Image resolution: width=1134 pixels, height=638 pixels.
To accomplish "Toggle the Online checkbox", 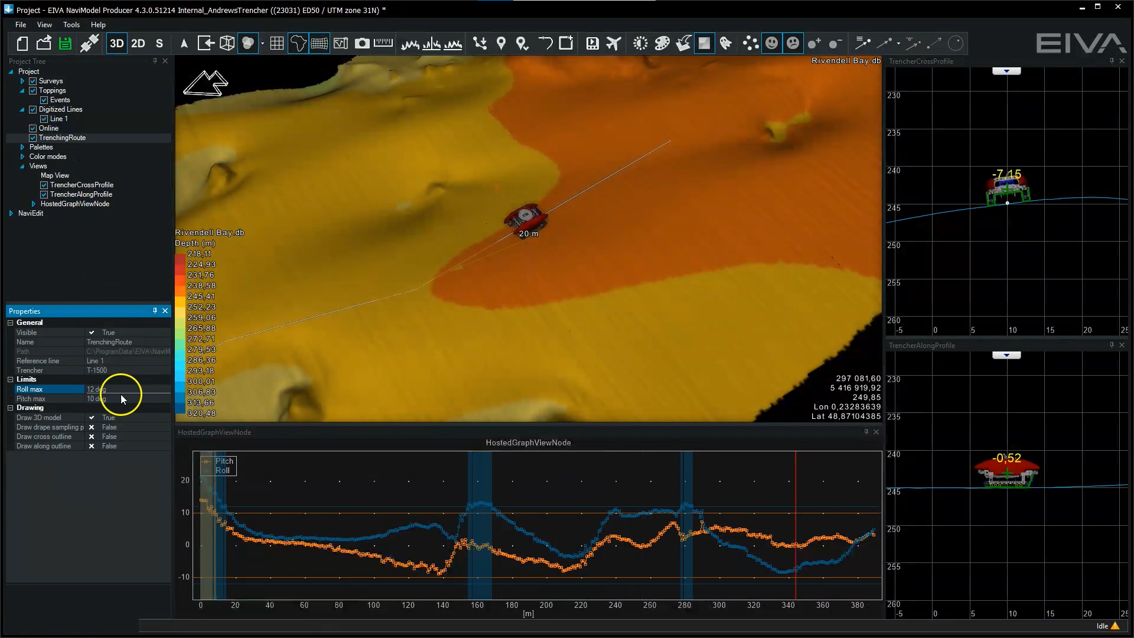I will pos(33,128).
